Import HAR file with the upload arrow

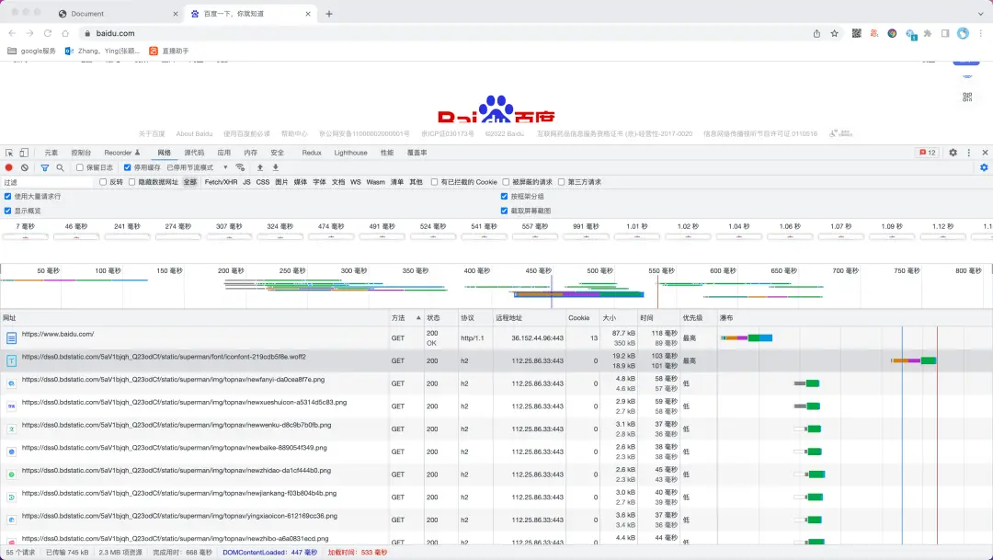tap(259, 168)
